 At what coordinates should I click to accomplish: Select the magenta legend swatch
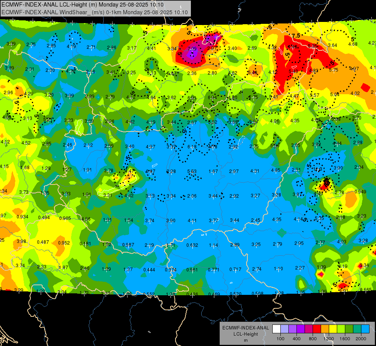[309, 329]
